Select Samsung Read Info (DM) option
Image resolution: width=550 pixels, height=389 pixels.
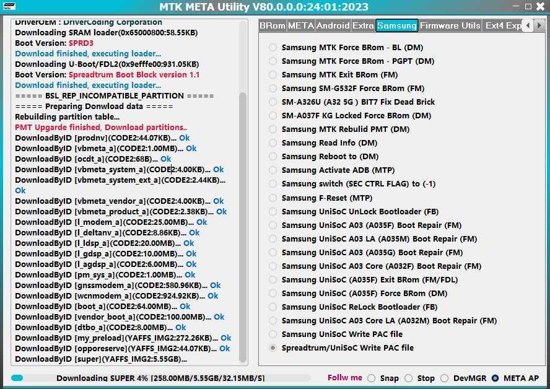tap(273, 142)
